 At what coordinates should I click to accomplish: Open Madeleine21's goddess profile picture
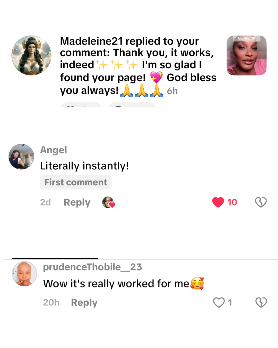[x=31, y=55]
